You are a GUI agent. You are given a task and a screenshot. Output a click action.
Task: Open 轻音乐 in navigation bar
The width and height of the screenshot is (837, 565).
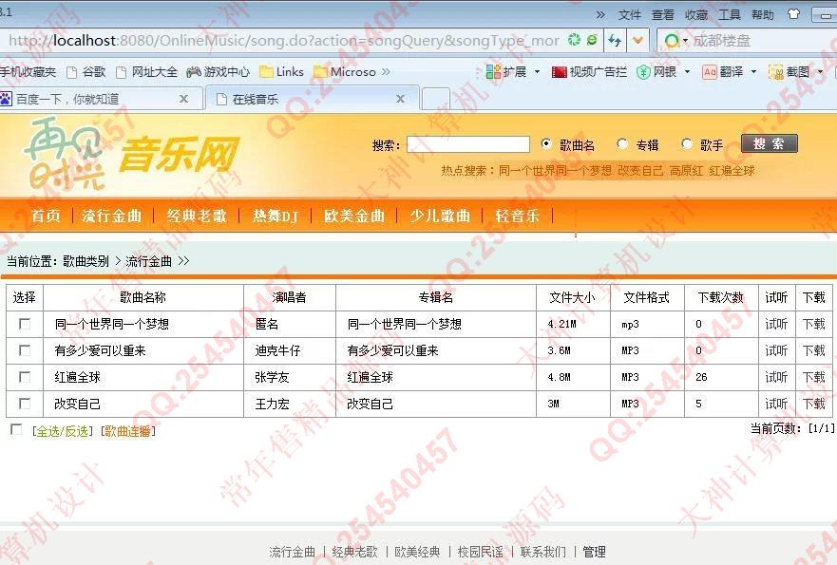pyautogui.click(x=517, y=217)
